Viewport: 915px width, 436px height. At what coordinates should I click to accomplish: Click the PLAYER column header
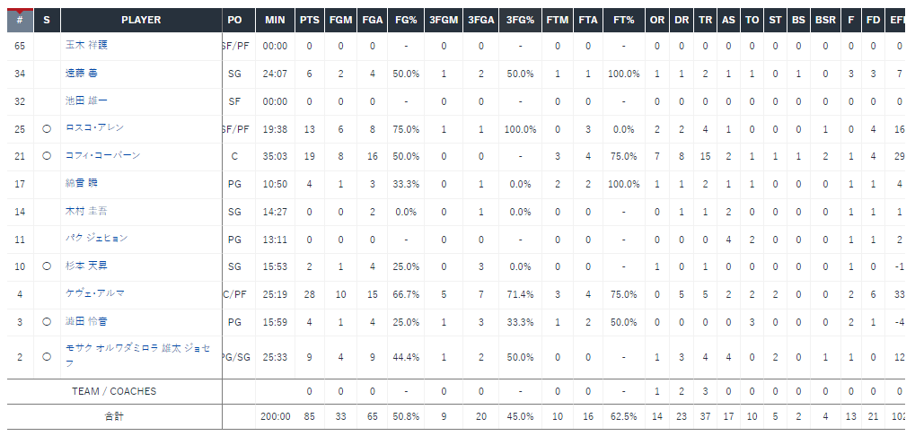click(141, 20)
